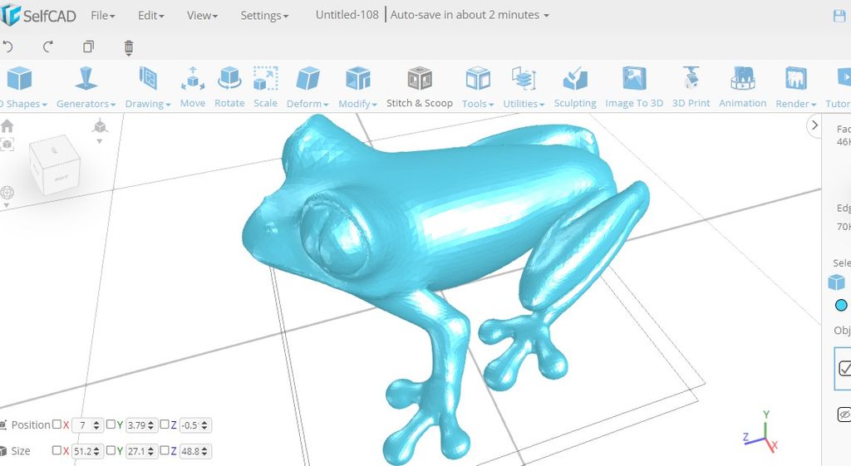Click the Size Z value field
The image size is (851, 466).
click(194, 451)
